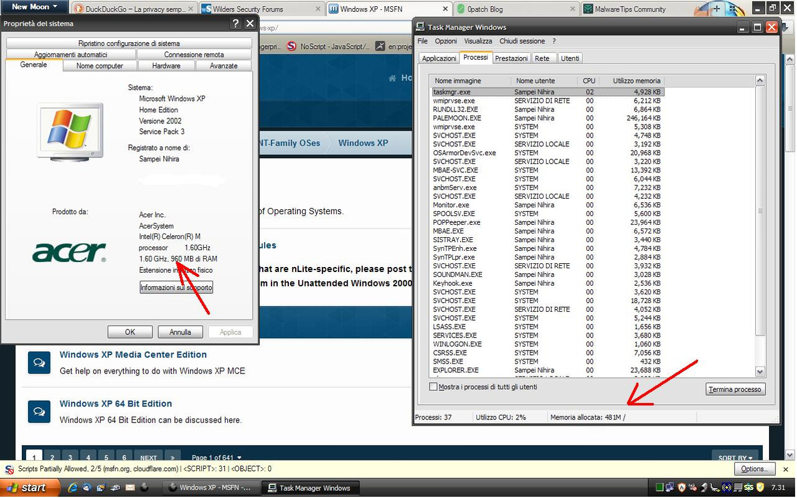
Task: Click the en:proje bookmark favicon
Action: tap(380, 46)
